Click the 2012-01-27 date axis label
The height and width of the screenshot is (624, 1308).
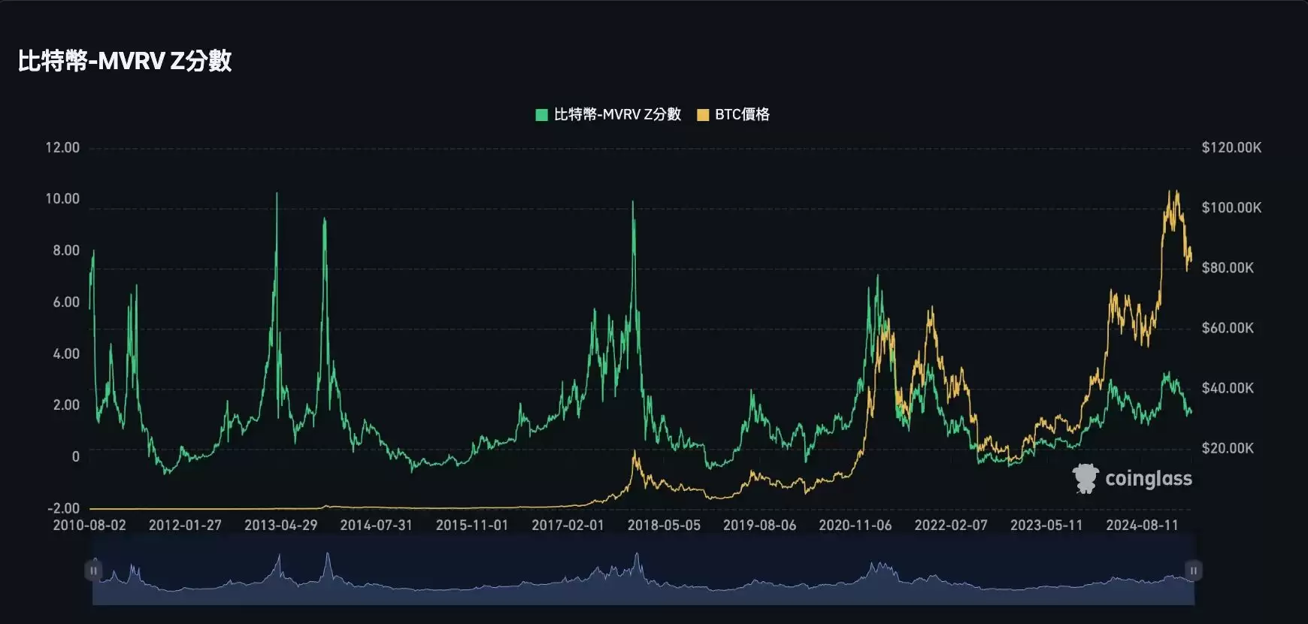pyautogui.click(x=185, y=526)
